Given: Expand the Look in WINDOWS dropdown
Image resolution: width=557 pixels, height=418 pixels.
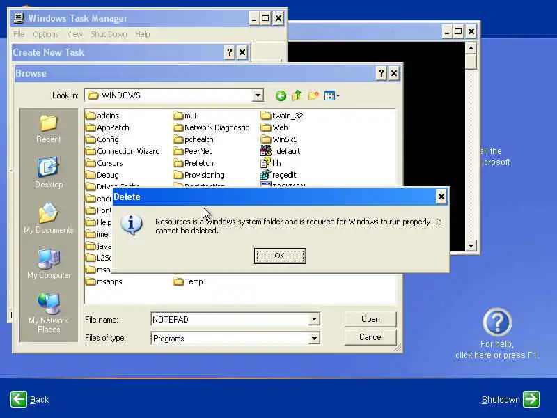Looking at the screenshot, I should [258, 95].
